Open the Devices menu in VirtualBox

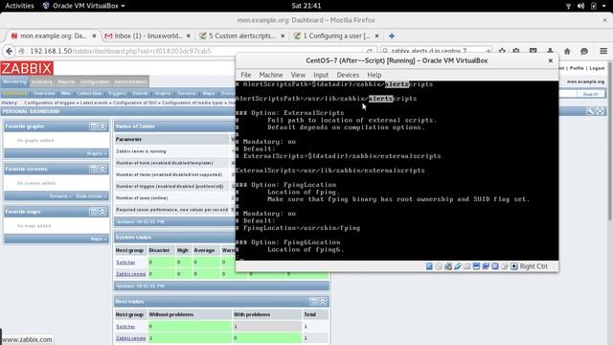[348, 75]
